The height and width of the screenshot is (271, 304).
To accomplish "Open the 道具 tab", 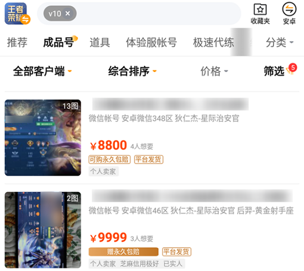I will click(x=99, y=42).
